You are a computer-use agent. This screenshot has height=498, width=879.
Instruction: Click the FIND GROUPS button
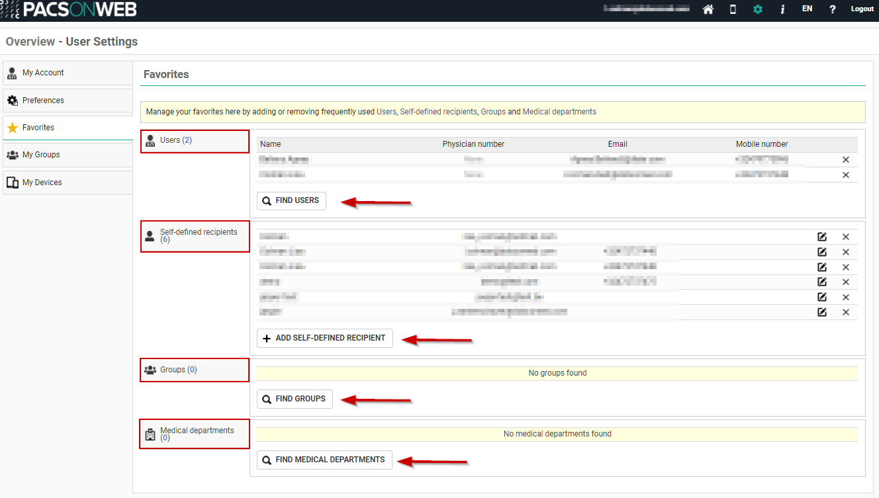point(295,399)
